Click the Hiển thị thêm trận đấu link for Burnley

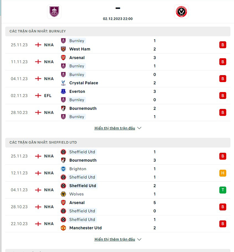115,128
